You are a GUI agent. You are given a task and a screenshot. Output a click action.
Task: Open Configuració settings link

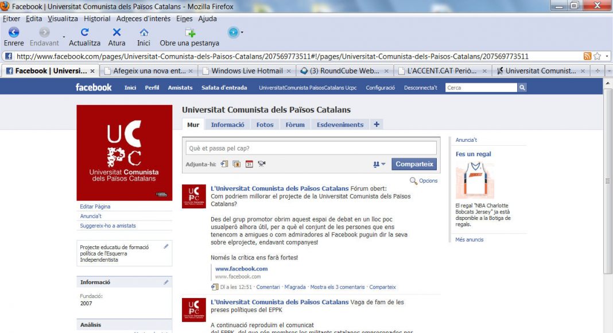[x=381, y=87]
